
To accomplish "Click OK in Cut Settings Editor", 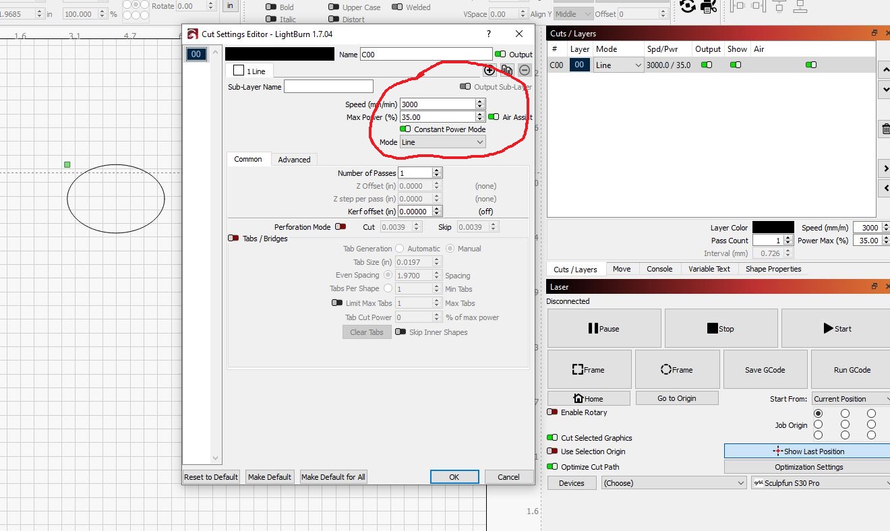I will pos(454,476).
